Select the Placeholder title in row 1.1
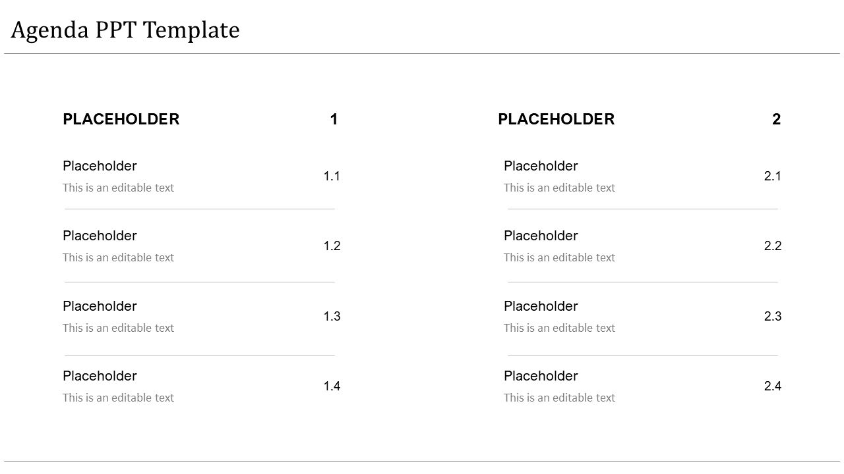844x474 pixels. (x=100, y=166)
